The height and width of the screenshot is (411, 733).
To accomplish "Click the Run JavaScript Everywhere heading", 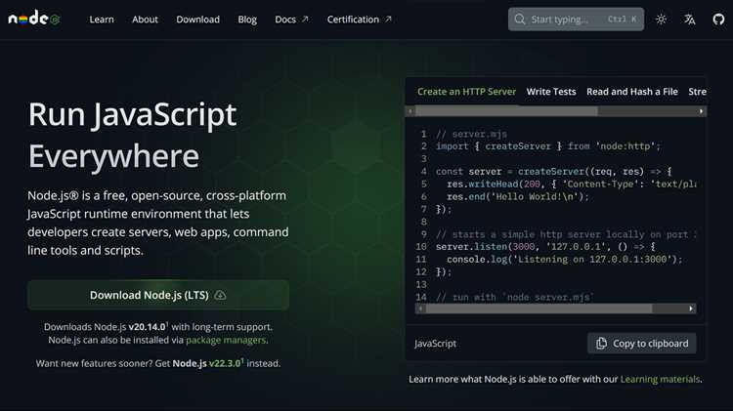I will 133,135.
